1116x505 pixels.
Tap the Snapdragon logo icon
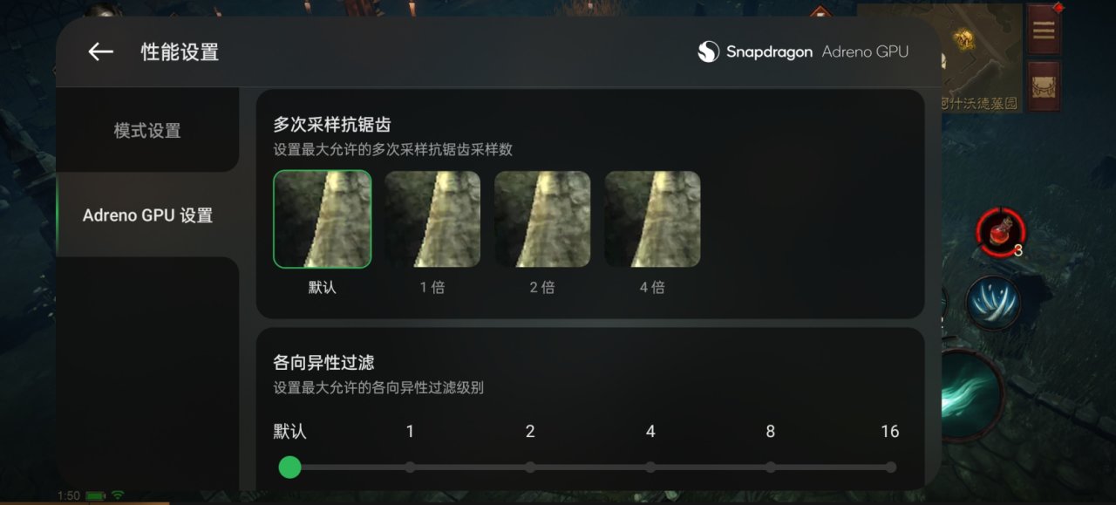tap(708, 52)
